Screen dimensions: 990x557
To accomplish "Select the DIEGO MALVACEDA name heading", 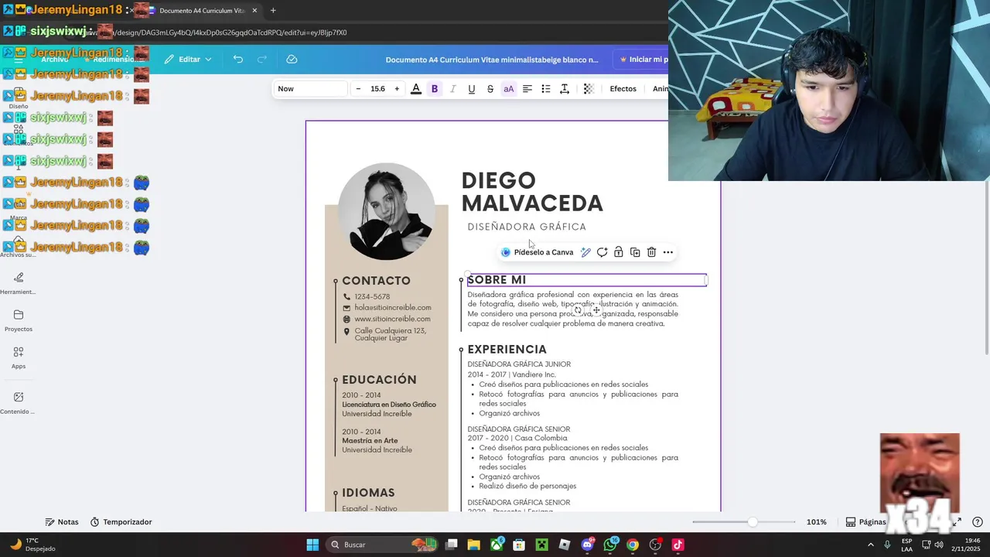I will click(x=532, y=192).
